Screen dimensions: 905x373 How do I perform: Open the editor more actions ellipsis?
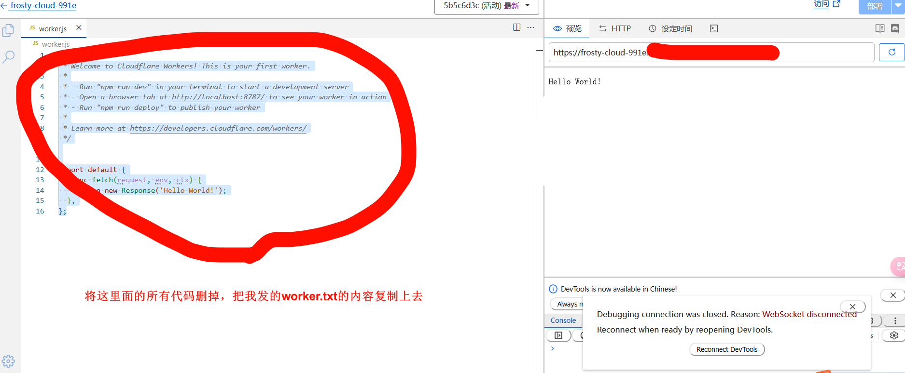pos(530,27)
